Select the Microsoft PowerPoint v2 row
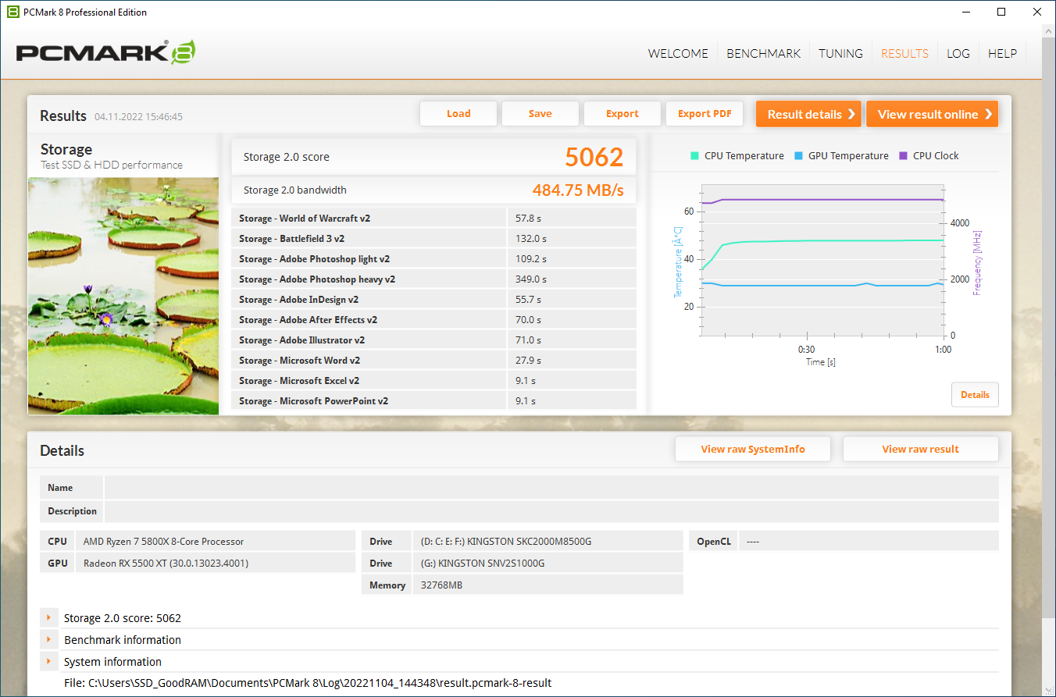The width and height of the screenshot is (1056, 697). 433,401
